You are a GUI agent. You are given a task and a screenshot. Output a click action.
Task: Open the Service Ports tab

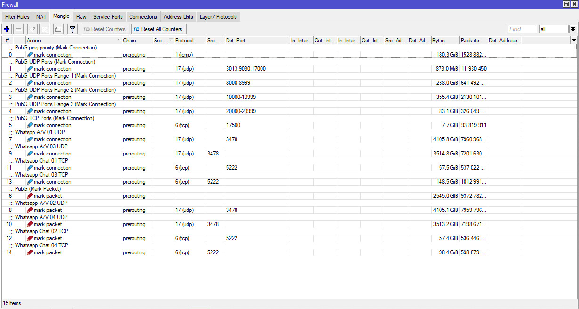click(x=108, y=17)
